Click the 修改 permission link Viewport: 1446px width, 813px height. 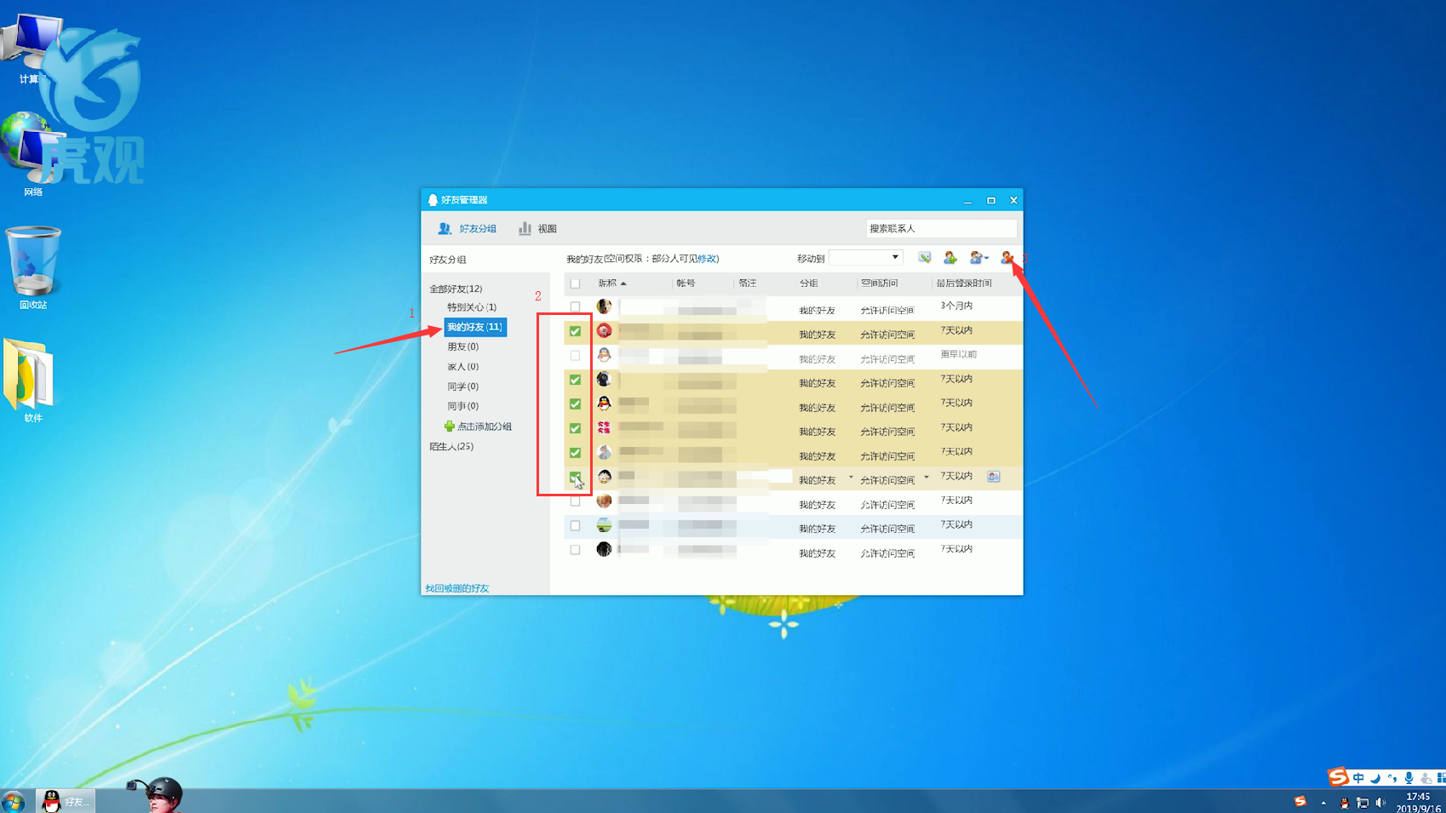[x=707, y=259]
